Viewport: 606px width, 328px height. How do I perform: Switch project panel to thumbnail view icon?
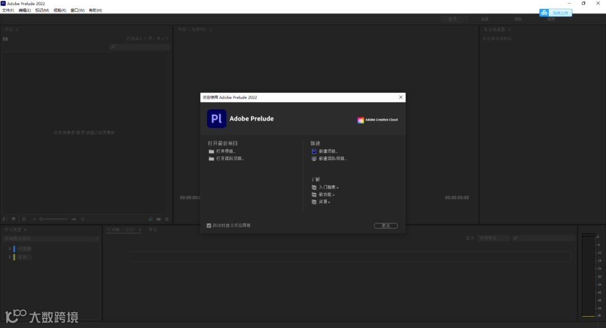coord(13,219)
